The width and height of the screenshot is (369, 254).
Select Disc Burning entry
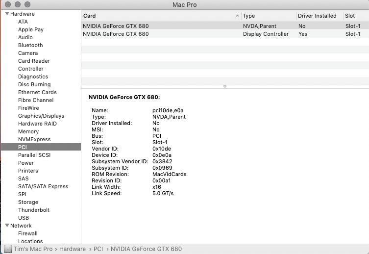pos(34,84)
